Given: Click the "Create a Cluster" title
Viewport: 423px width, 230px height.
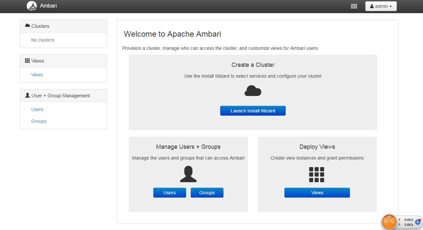Looking at the screenshot, I should [x=253, y=65].
